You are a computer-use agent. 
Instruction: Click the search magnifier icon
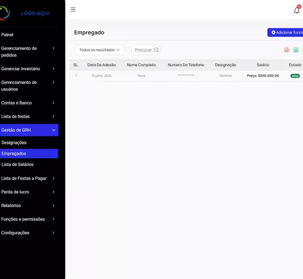click(157, 50)
